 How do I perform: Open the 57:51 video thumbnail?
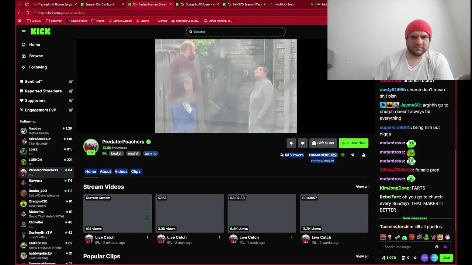190,213
